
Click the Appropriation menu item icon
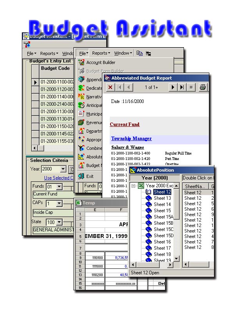click(81, 140)
